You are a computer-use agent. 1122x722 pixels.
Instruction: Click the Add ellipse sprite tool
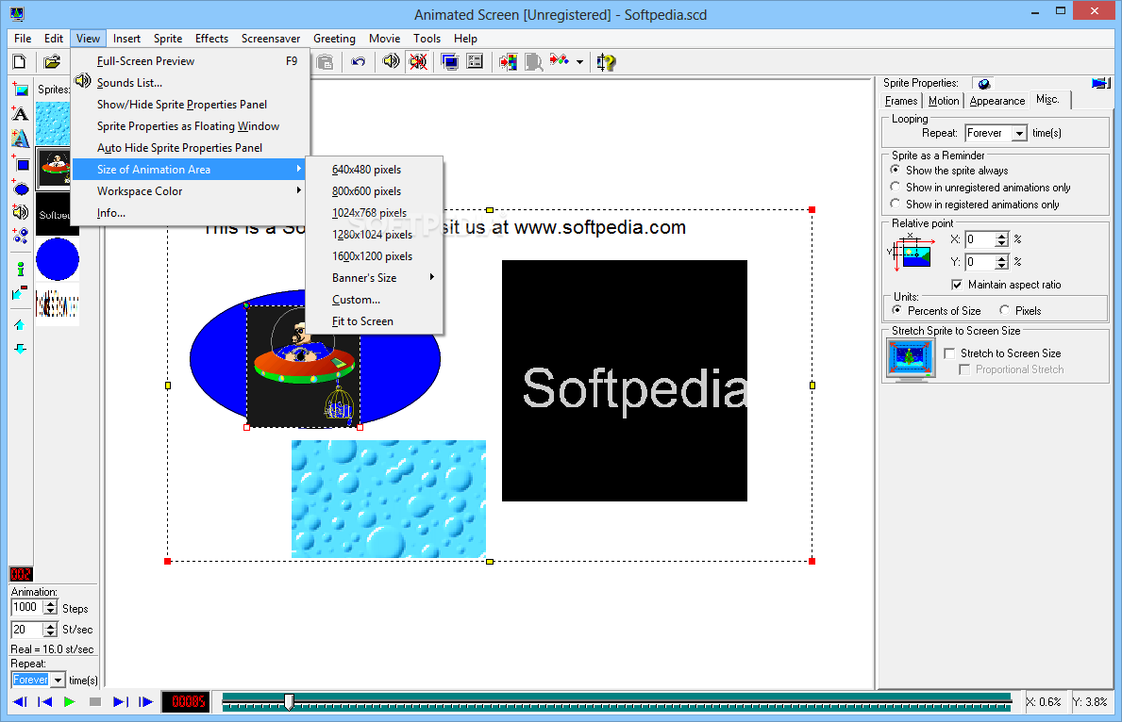pyautogui.click(x=21, y=188)
